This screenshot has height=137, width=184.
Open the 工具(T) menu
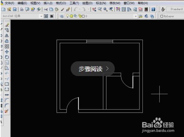(x=74, y=3)
